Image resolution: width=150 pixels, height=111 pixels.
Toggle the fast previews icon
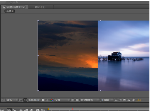tap(120, 100)
